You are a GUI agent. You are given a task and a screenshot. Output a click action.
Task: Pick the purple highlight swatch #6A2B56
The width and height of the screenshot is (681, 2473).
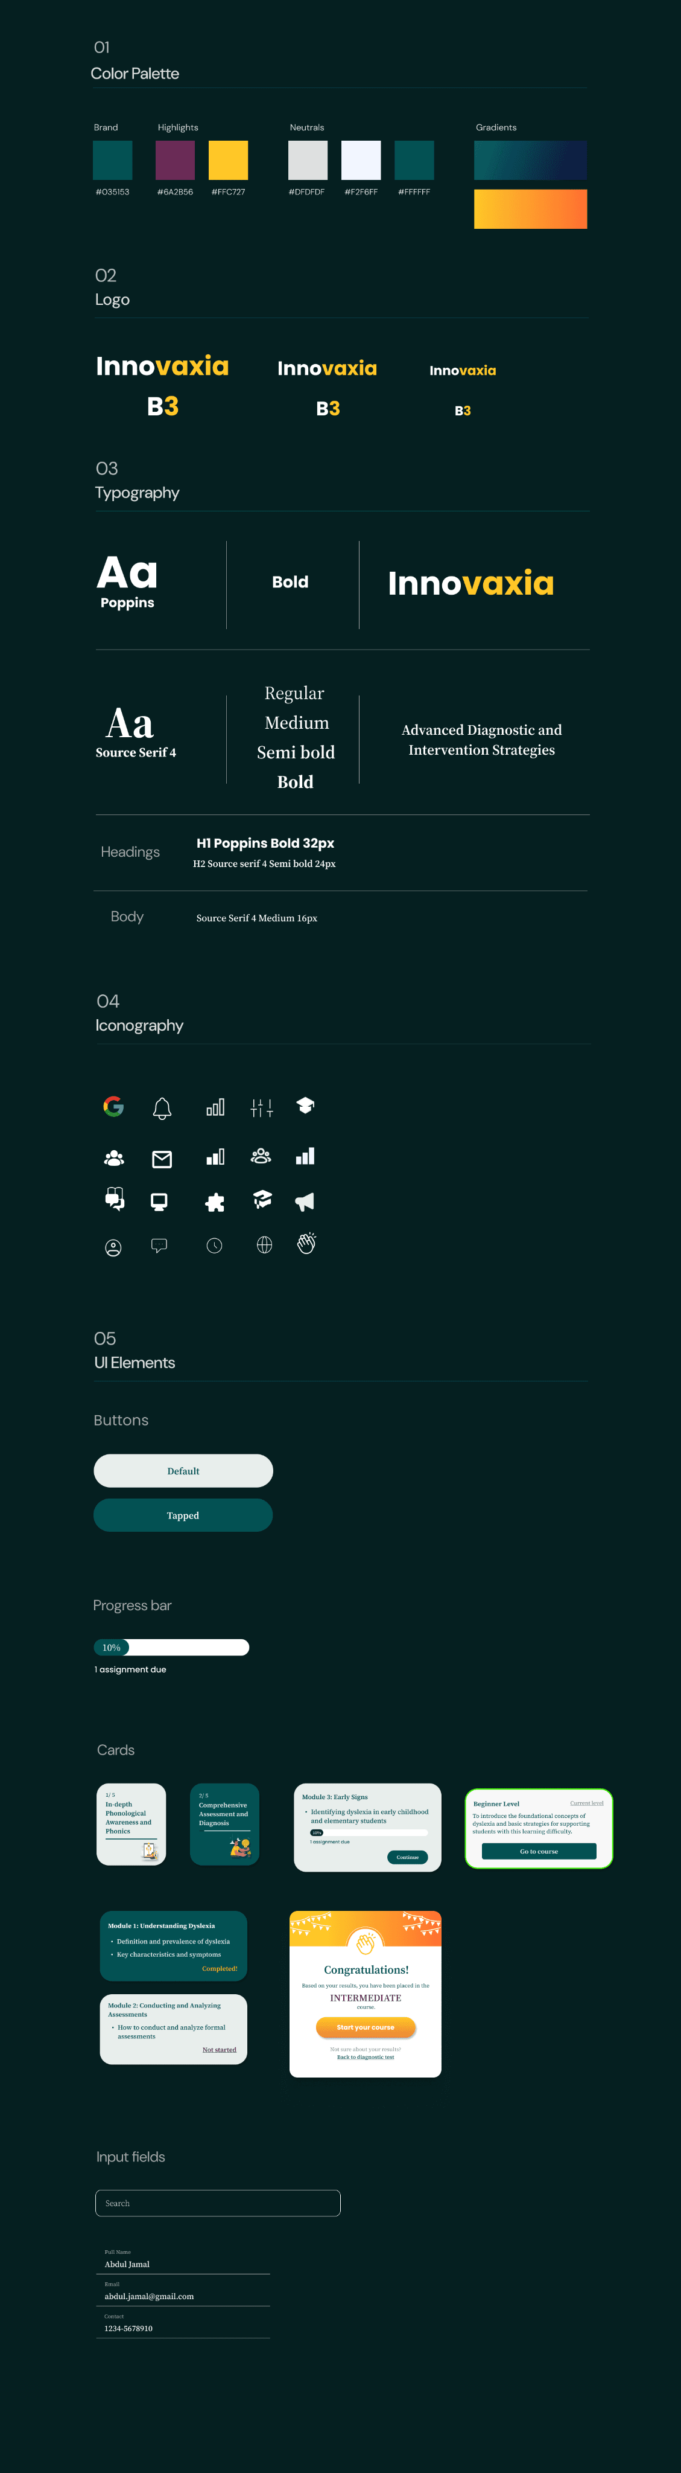(174, 161)
